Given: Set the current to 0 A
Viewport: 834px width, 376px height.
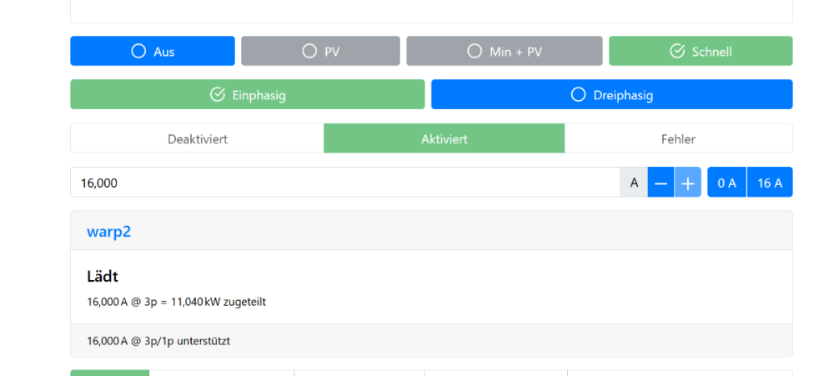Looking at the screenshot, I should (726, 183).
